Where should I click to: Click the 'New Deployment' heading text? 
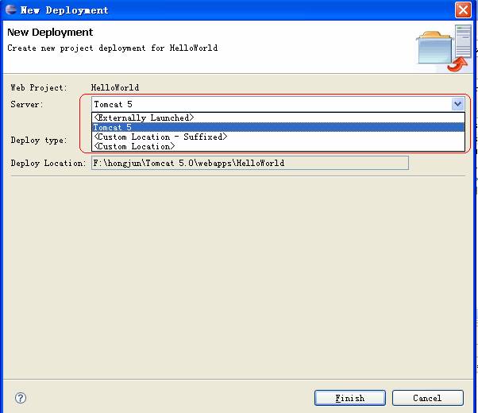click(50, 32)
